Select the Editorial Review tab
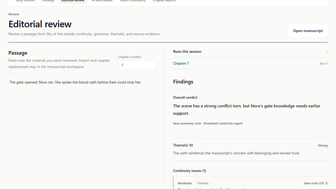The image size is (336, 189). [x=73, y=1]
